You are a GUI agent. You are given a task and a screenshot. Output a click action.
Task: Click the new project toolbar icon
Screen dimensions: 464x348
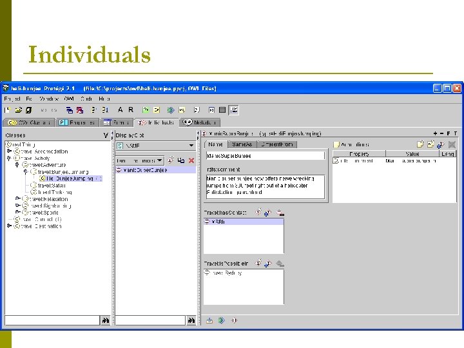pos(7,110)
